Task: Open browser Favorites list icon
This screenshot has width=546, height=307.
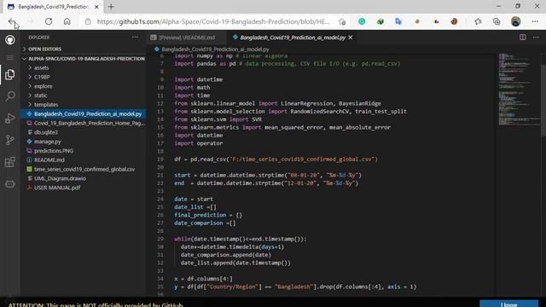Action: point(478,21)
